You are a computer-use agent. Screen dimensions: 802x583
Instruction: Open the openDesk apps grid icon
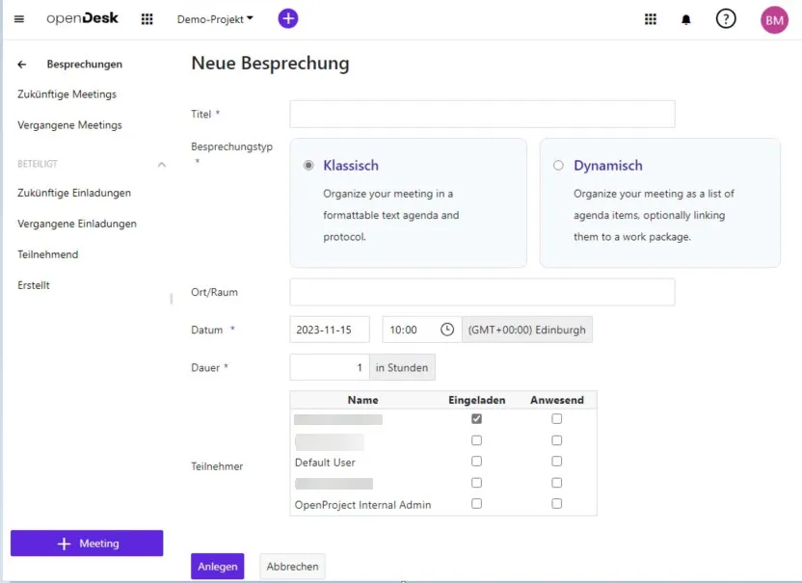coord(147,19)
